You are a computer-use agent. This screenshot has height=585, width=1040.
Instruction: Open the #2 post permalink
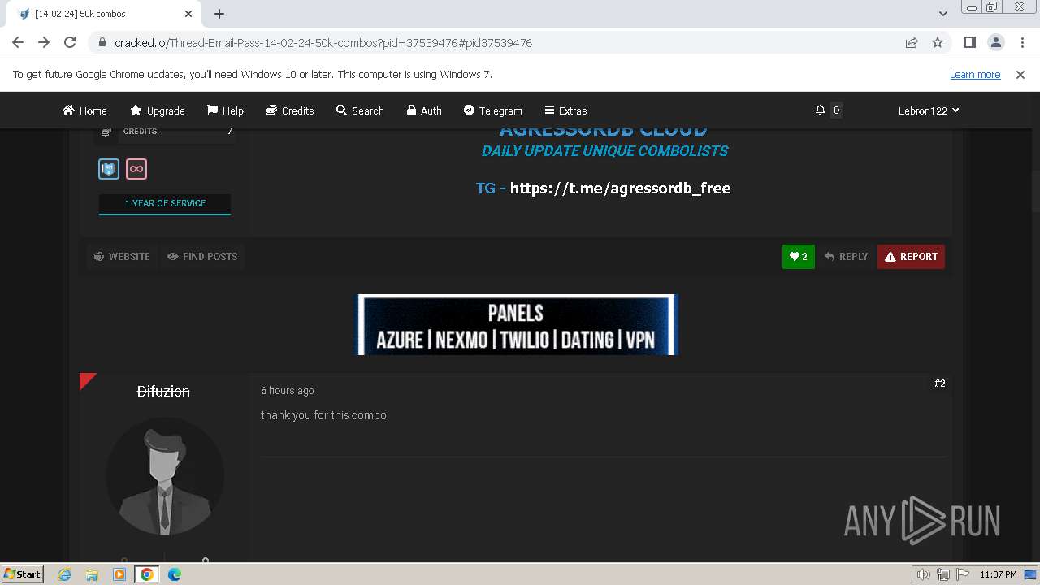939,383
